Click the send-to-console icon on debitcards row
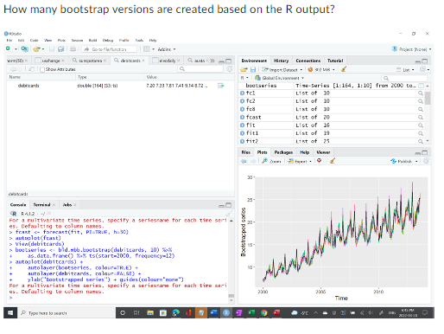Screen dimensions: 444x334 (220, 86)
